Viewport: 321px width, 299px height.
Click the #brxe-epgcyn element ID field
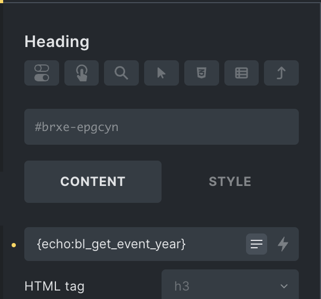(x=162, y=127)
